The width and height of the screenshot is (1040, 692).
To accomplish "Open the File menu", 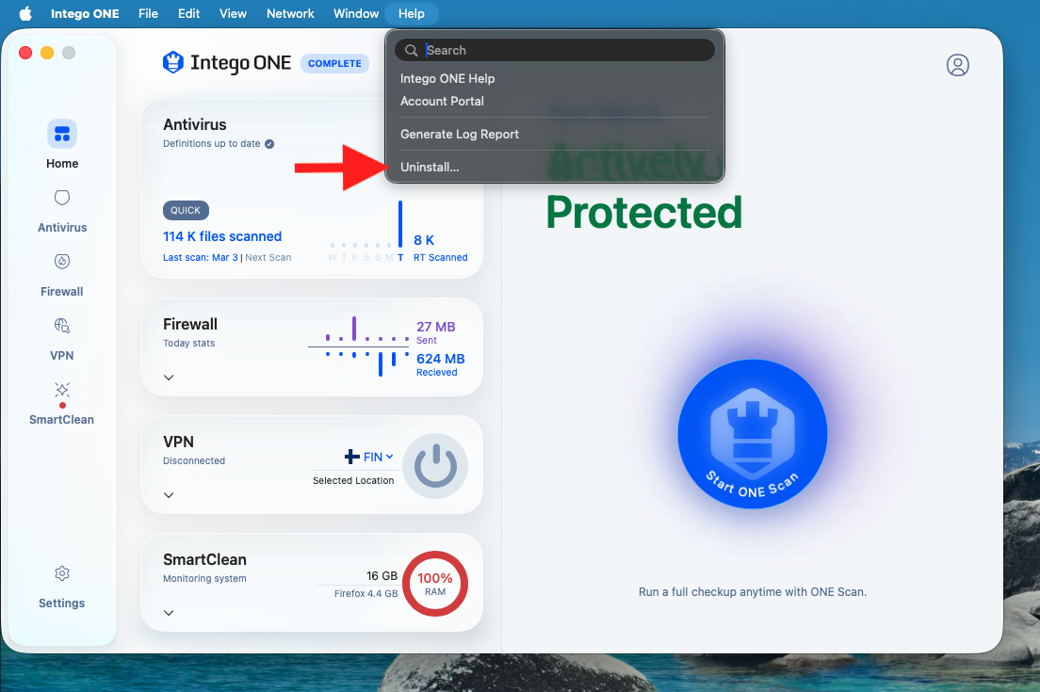I will pyautogui.click(x=148, y=13).
